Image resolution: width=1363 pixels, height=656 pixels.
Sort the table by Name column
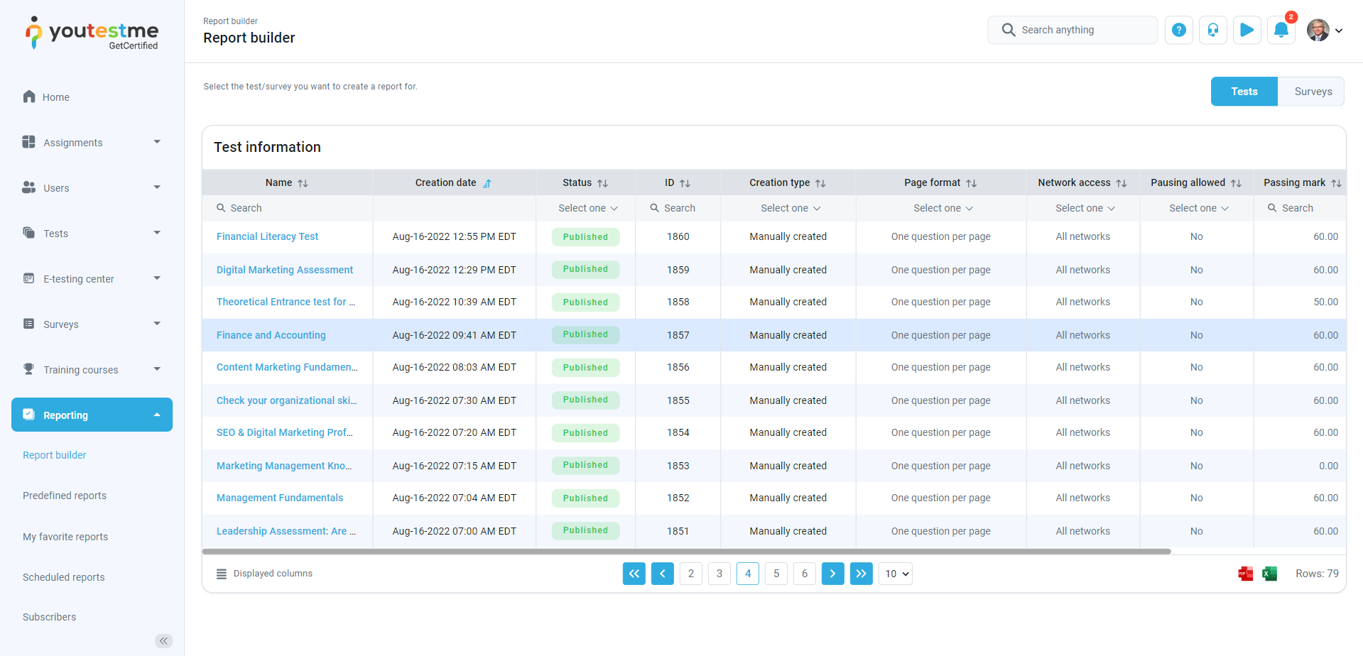(x=303, y=183)
